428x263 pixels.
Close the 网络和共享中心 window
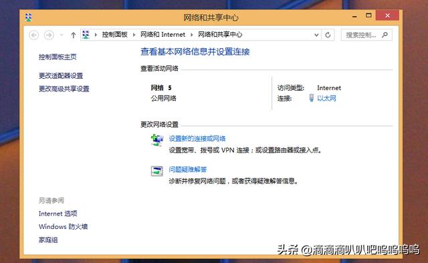(387, 15)
